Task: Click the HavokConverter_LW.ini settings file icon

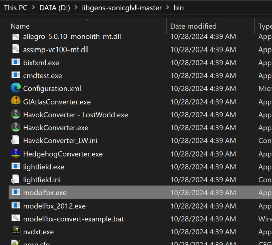Action: [15, 140]
